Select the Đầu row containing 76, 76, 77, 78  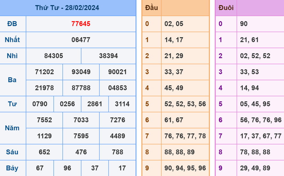[x=185, y=136]
